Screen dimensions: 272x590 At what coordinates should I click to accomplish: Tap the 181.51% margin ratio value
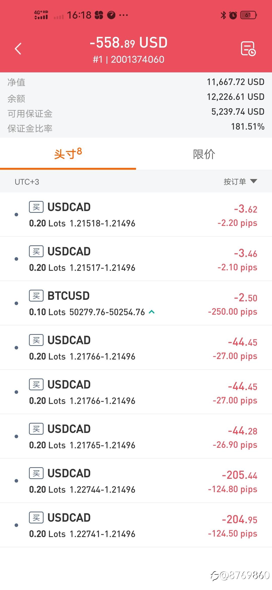pyautogui.click(x=248, y=127)
